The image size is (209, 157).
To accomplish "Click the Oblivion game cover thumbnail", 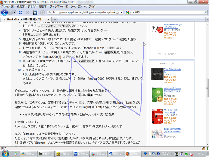I will point(157,74).
